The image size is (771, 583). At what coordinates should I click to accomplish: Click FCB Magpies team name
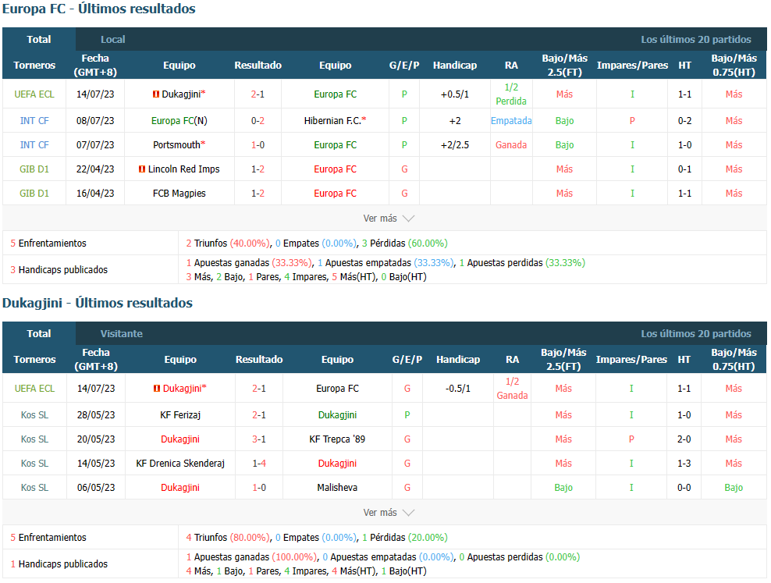pos(179,194)
